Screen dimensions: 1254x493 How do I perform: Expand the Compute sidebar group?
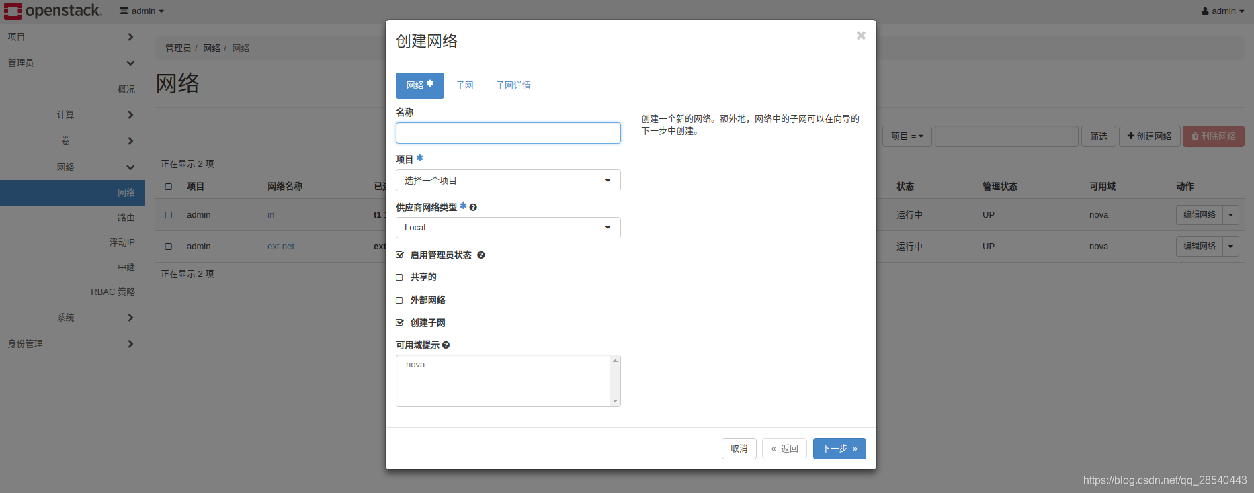(x=73, y=115)
